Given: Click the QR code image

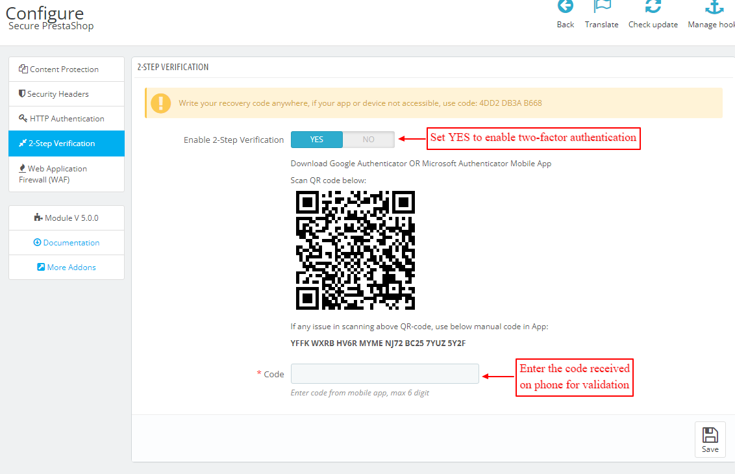Looking at the screenshot, I should 355,250.
